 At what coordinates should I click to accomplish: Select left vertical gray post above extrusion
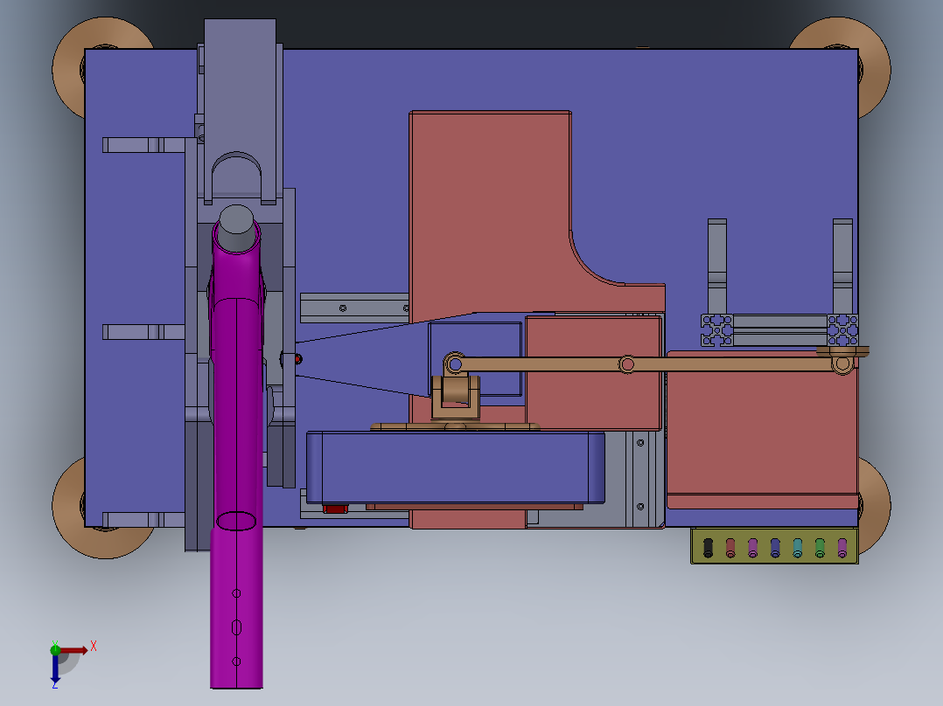[x=717, y=266]
